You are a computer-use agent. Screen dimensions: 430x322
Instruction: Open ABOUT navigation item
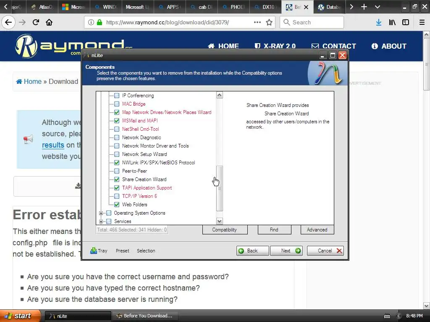[x=389, y=46]
